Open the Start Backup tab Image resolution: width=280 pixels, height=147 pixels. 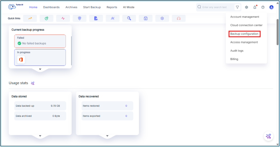[x=92, y=7]
